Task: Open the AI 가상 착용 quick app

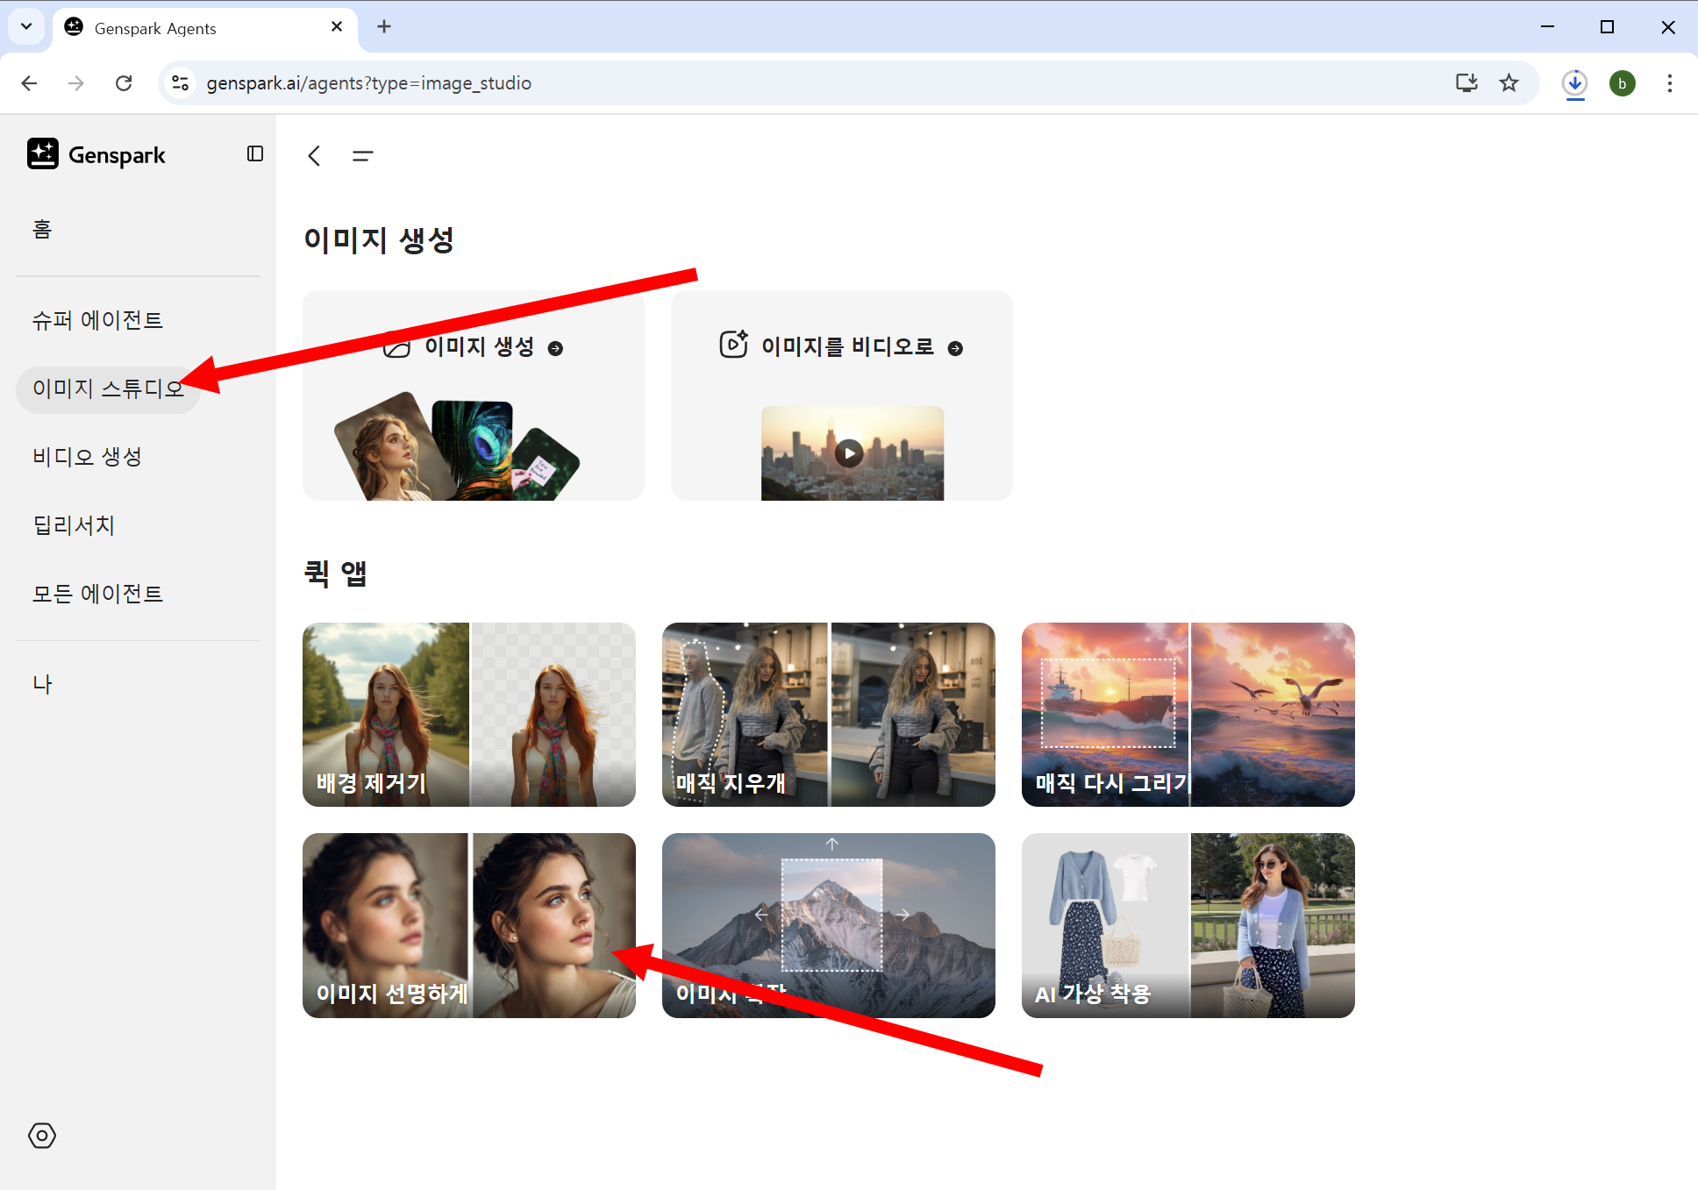Action: [1188, 925]
